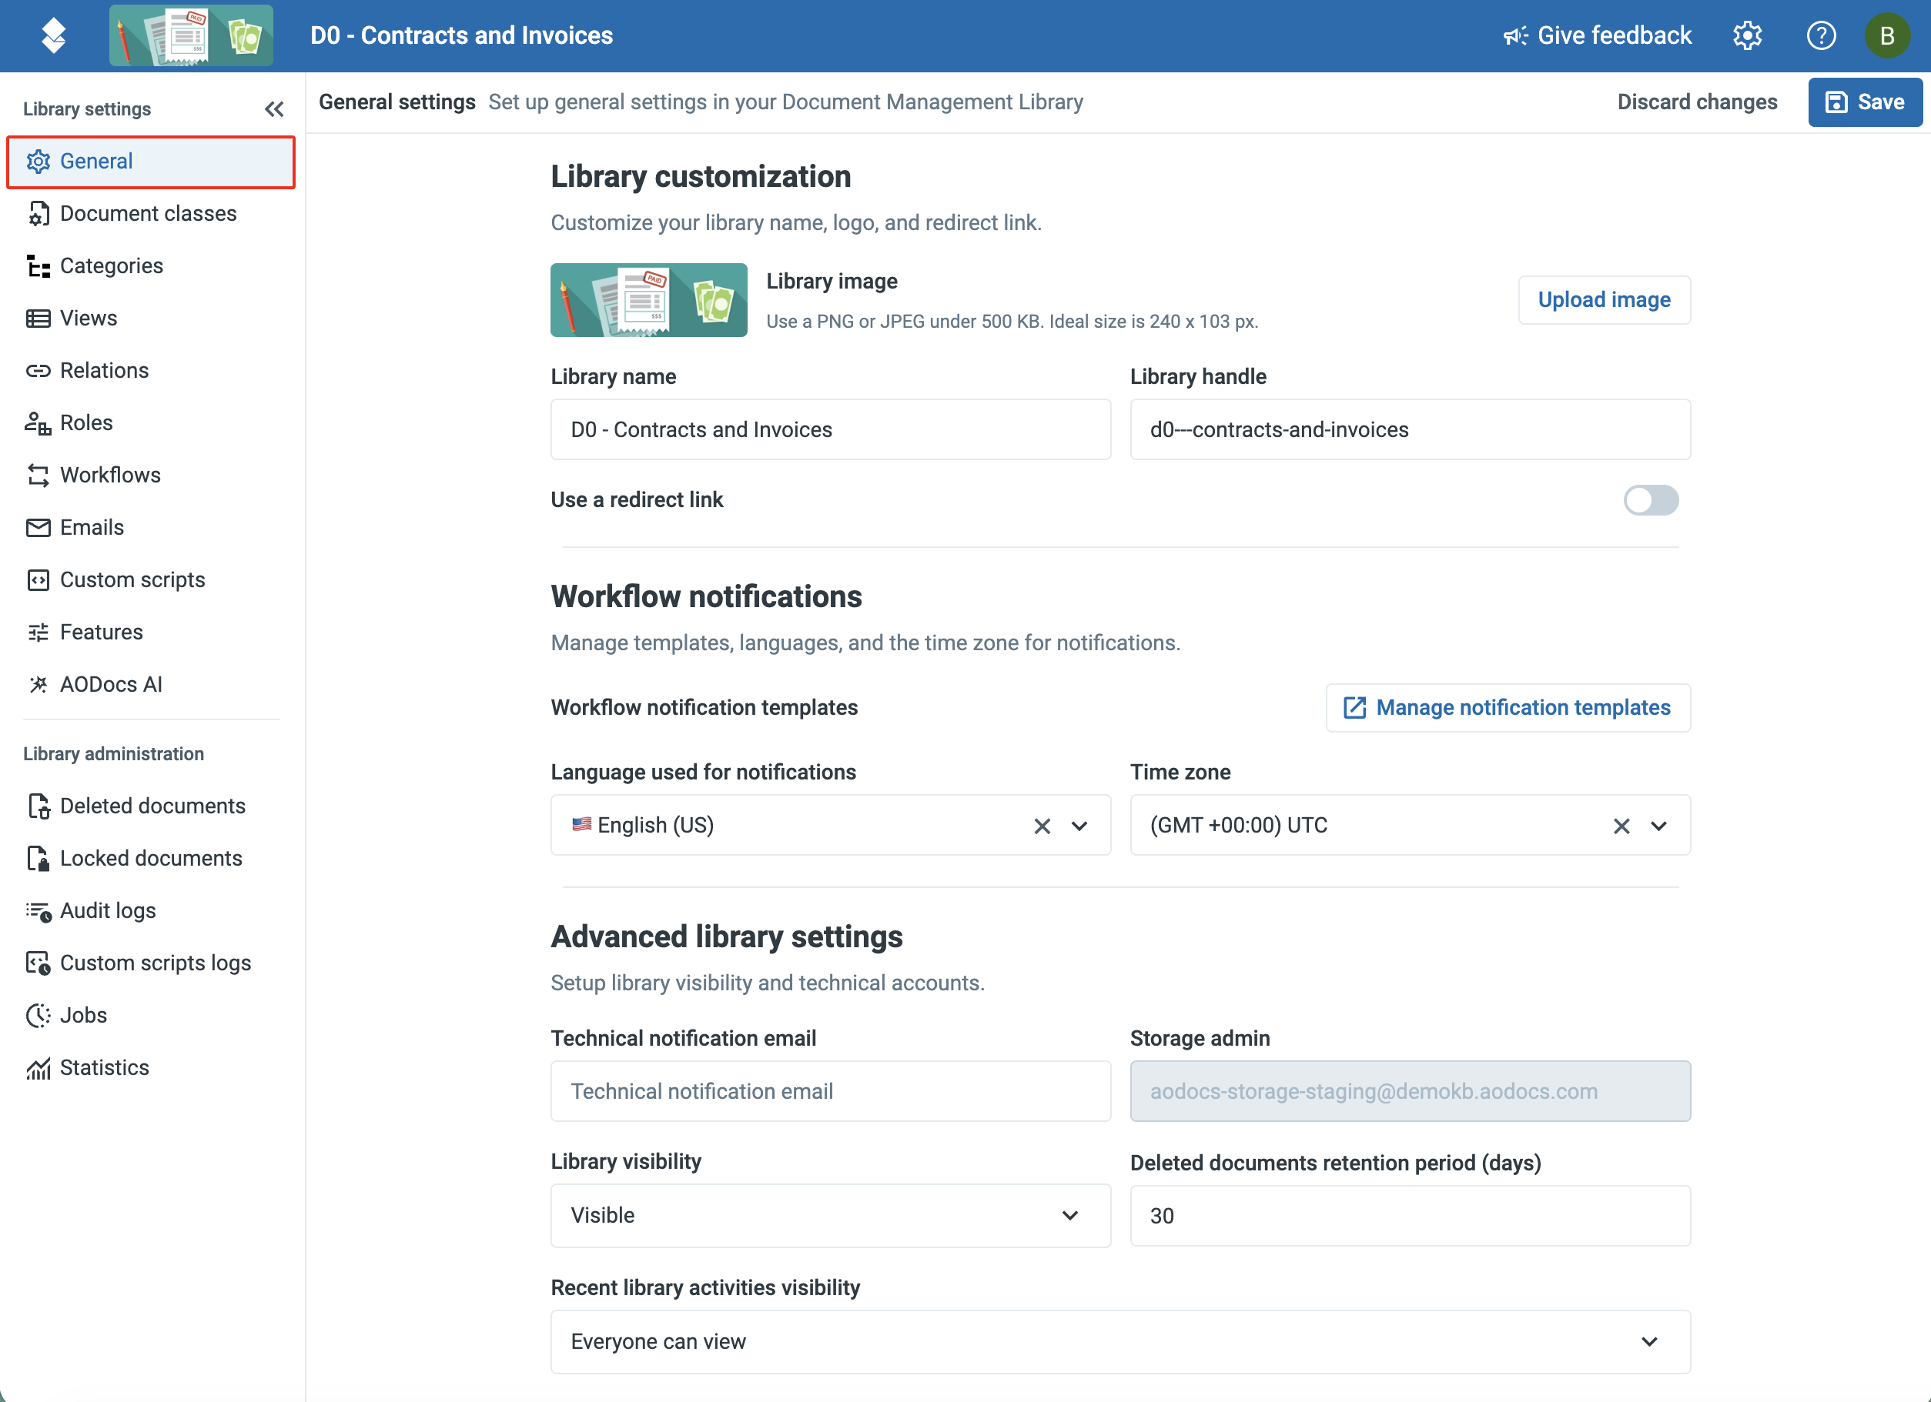This screenshot has width=1931, height=1402.
Task: Click the Technical notification email field
Action: coord(830,1091)
